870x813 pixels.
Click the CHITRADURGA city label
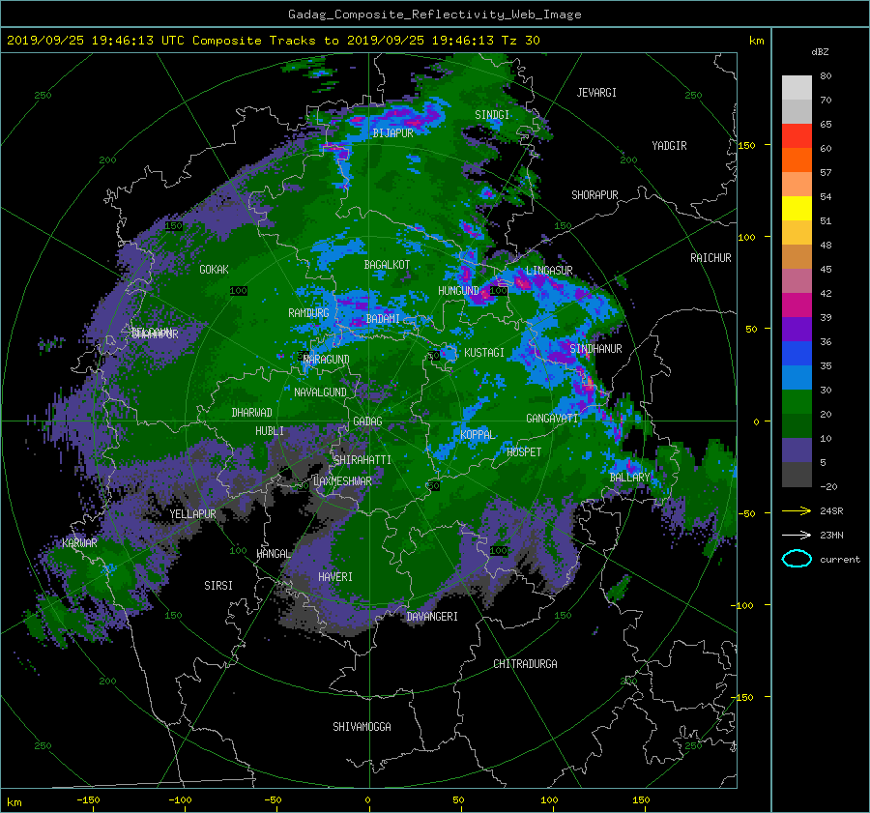(x=525, y=664)
